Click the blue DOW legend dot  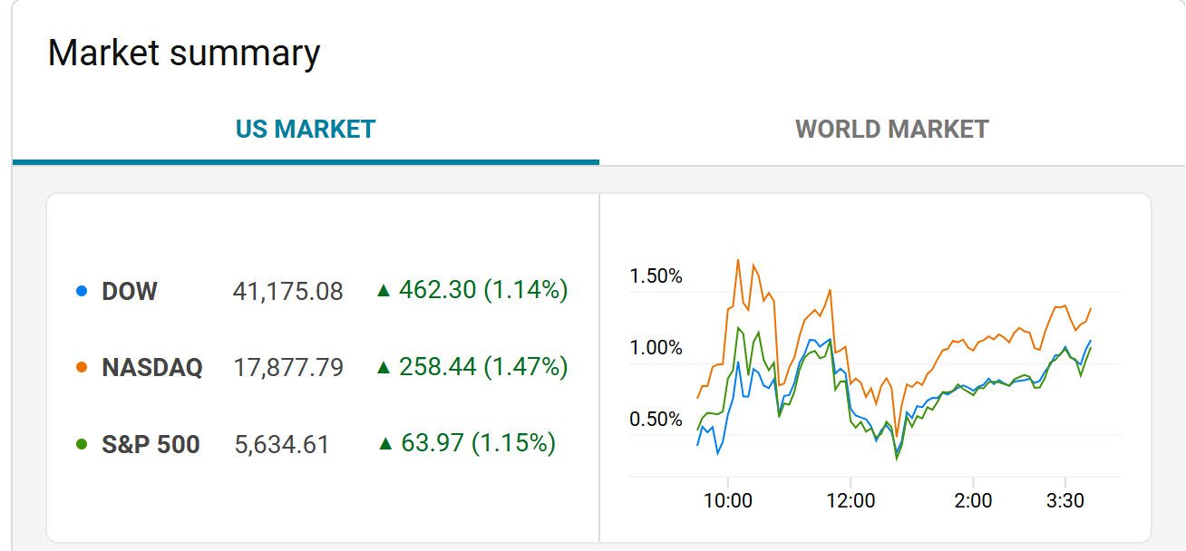click(82, 292)
